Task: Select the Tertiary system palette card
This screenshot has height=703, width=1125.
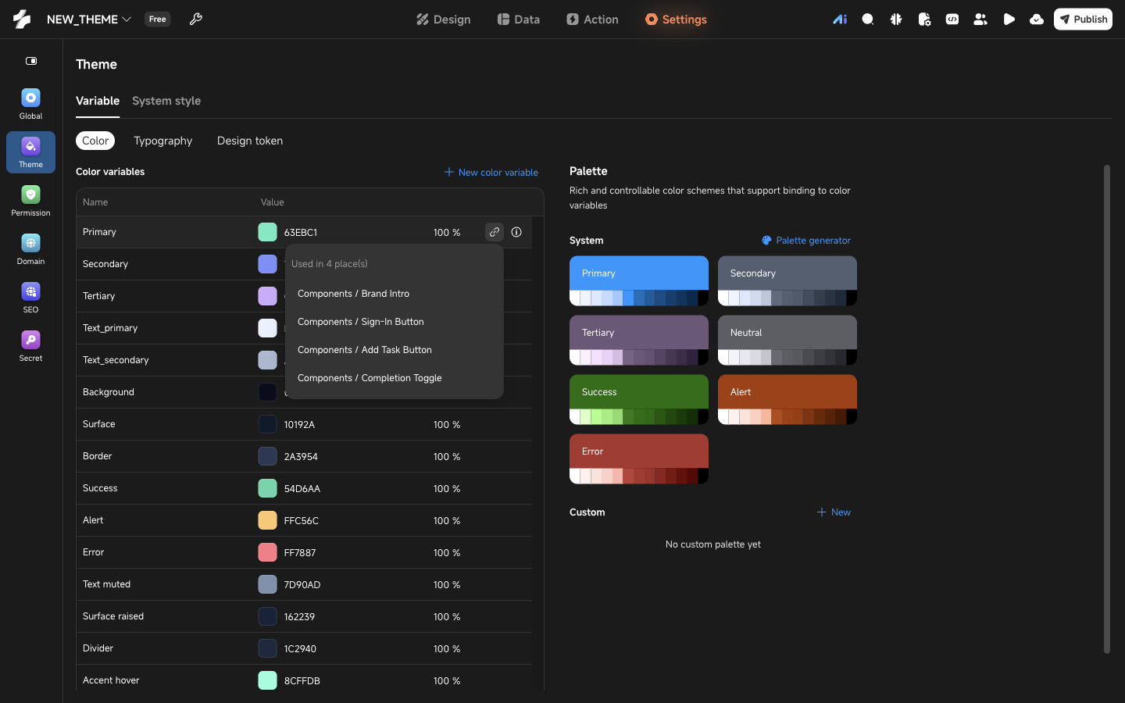Action: (x=639, y=340)
